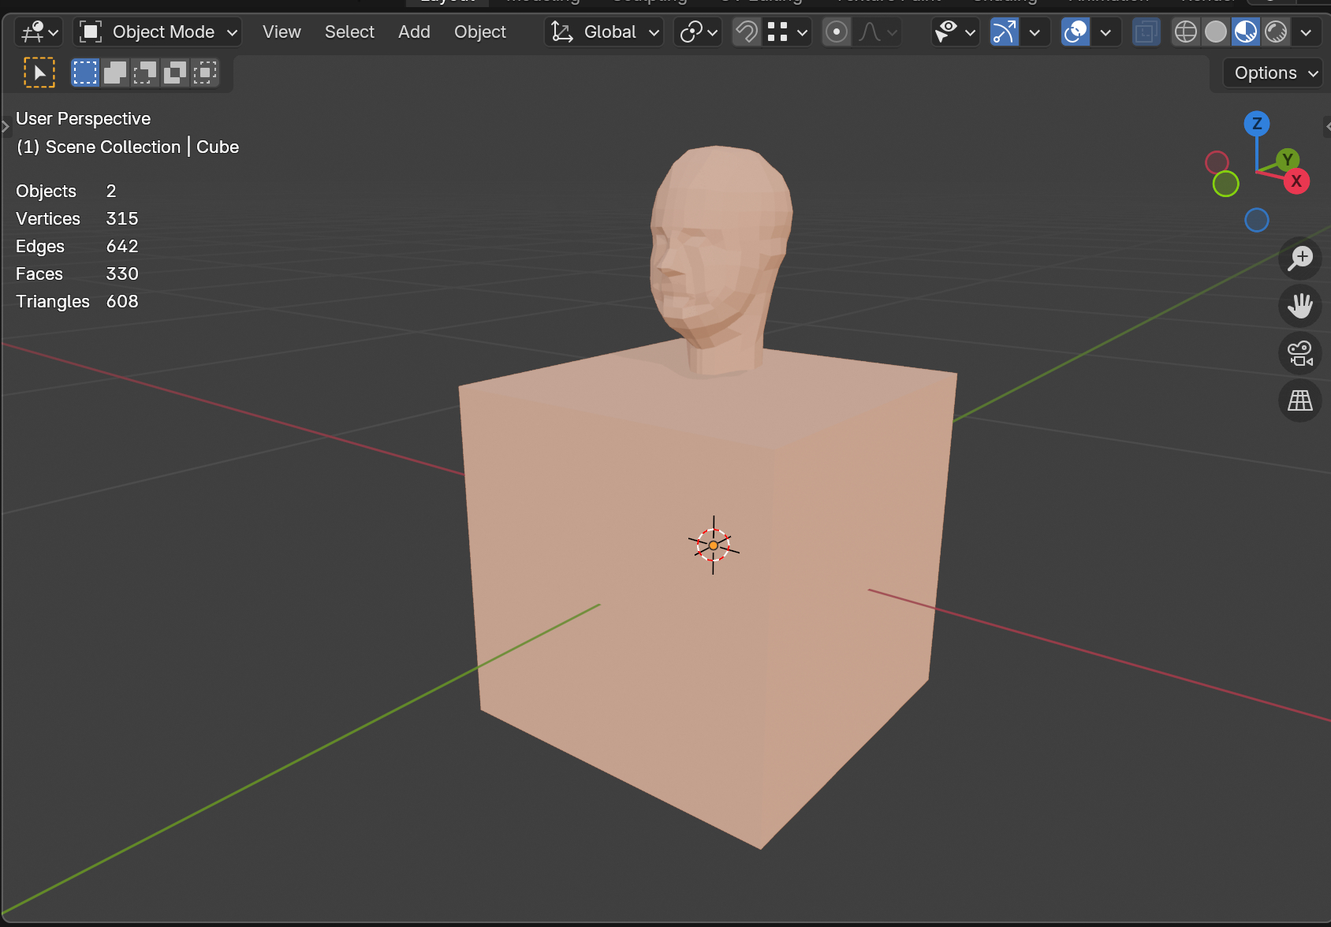Screen dimensions: 1331x927
Task: Click the red X axis gizmo ball
Action: click(x=1296, y=181)
